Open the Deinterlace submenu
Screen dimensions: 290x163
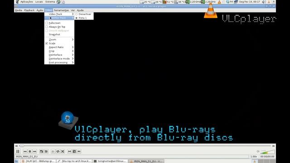[59, 55]
